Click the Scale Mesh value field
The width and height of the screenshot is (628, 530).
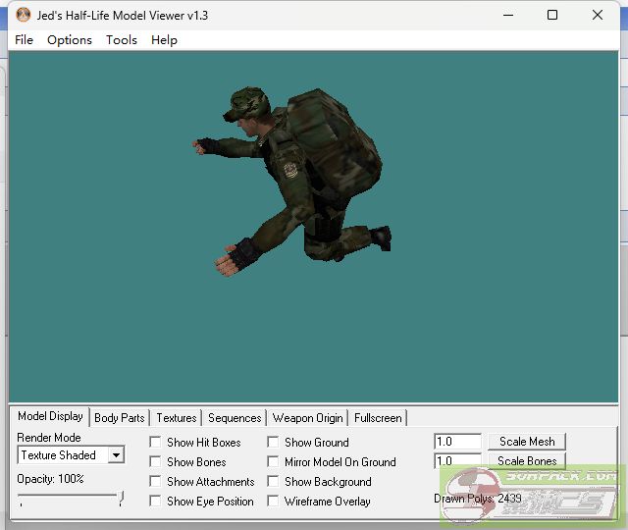(x=457, y=442)
